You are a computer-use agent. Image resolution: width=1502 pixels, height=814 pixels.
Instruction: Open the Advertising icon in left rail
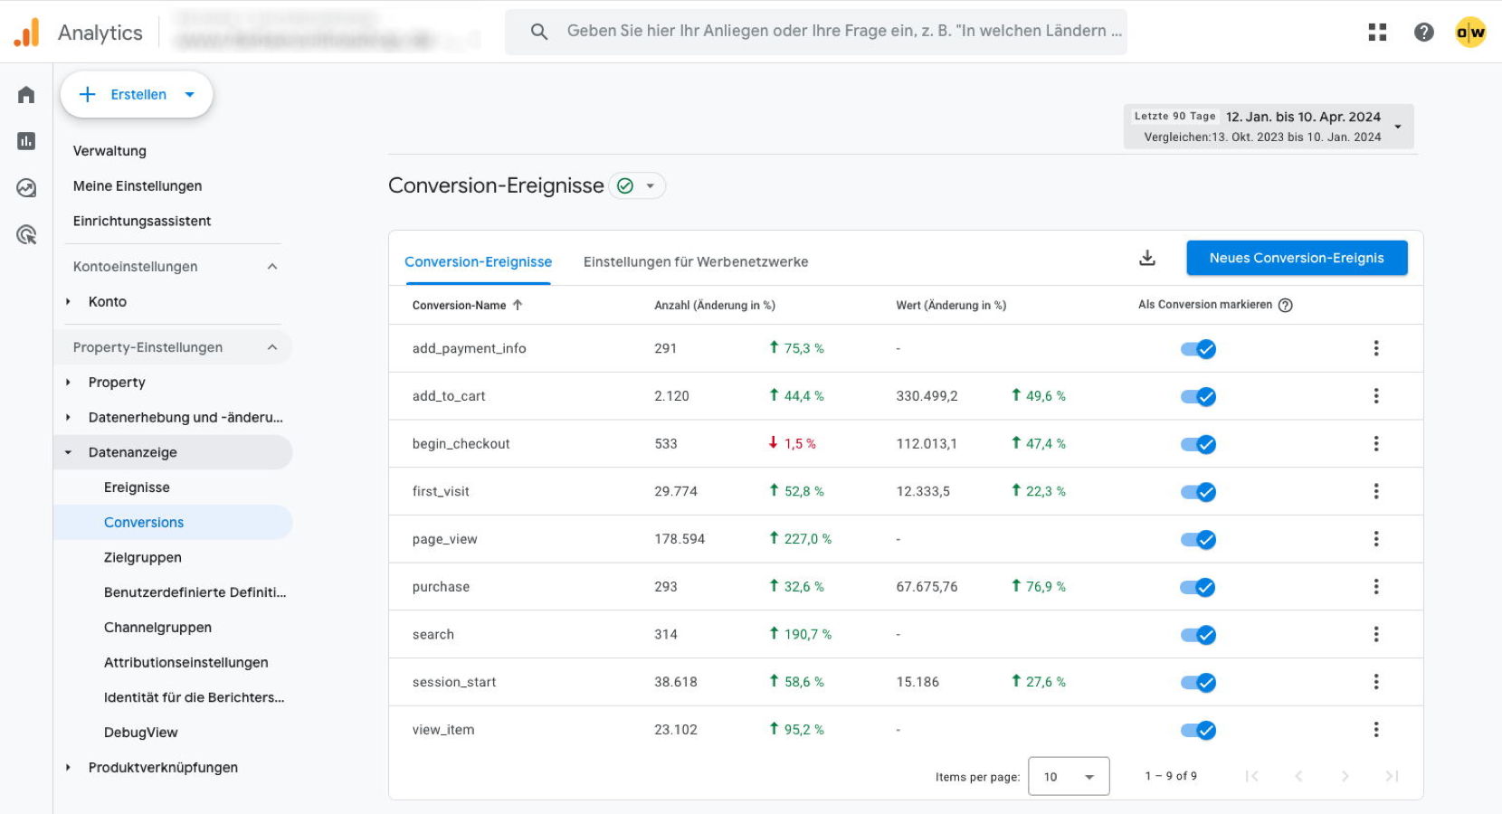point(26,235)
